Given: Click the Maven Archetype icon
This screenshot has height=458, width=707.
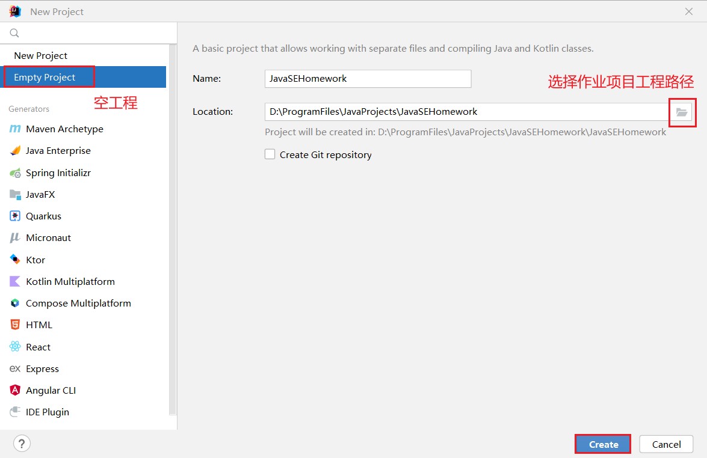Looking at the screenshot, I should click(x=15, y=129).
